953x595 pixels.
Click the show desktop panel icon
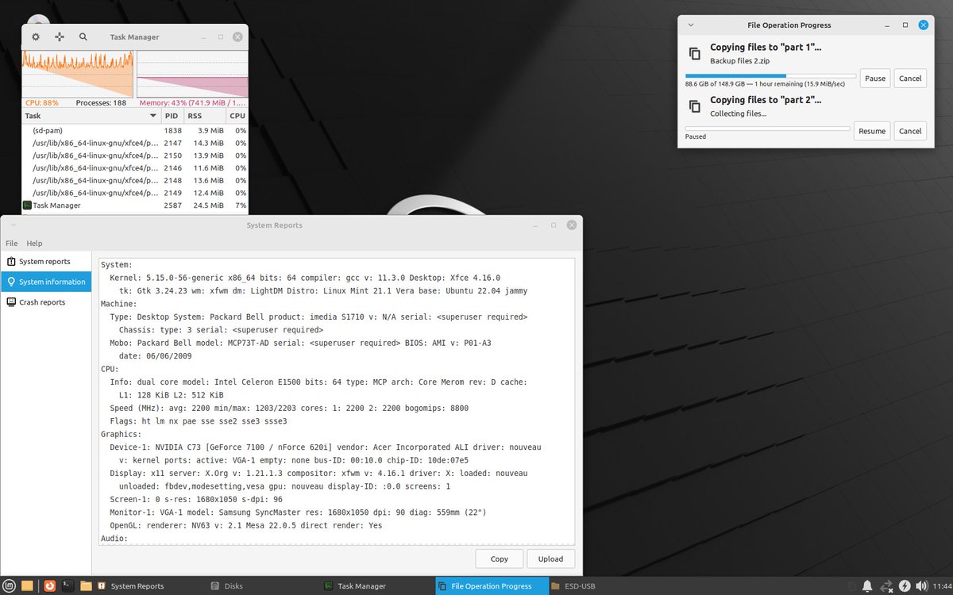pos(27,585)
